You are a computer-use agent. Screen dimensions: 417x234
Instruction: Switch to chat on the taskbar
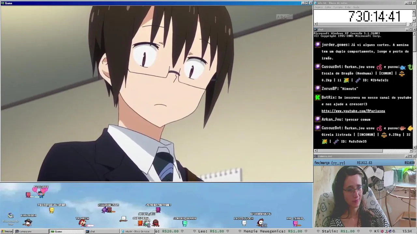point(102,231)
